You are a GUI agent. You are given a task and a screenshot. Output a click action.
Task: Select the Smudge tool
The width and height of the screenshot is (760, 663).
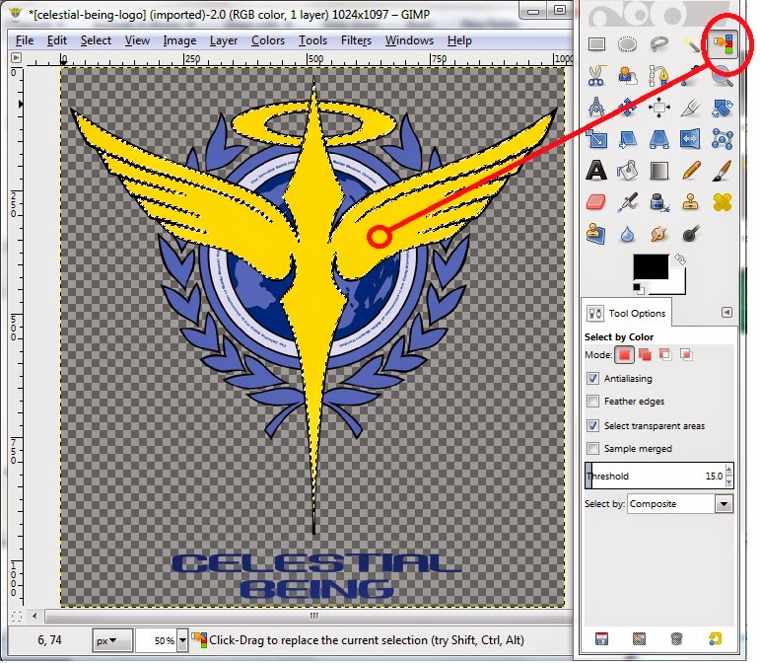[658, 234]
